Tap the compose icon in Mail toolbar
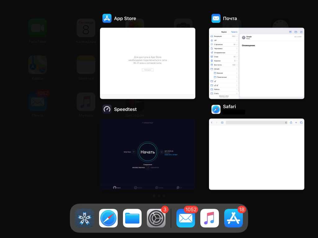Viewport: 318px width, 238px height. tap(301, 32)
